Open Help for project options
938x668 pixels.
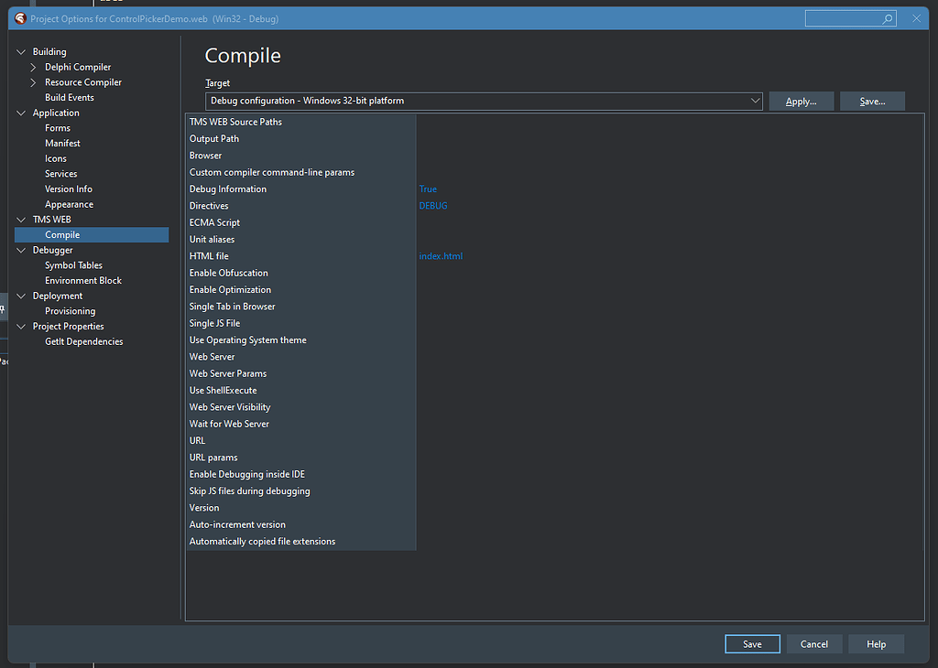tap(876, 643)
